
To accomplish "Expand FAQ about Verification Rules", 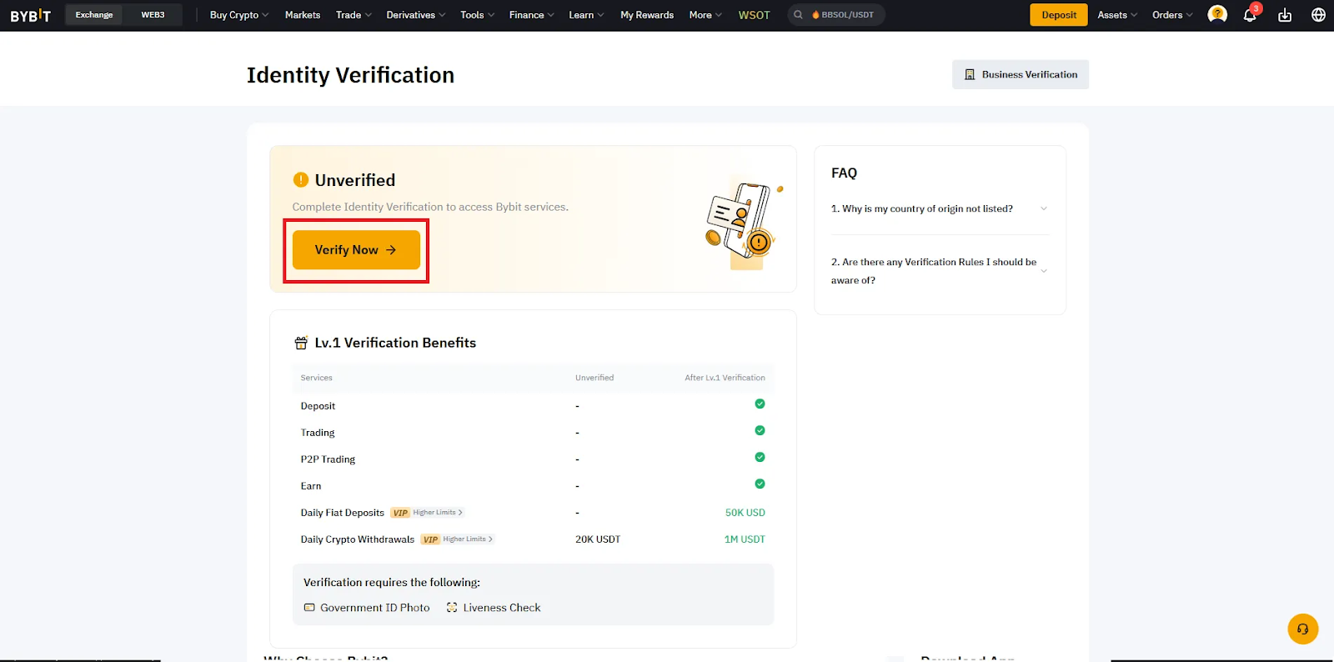I will 939,271.
